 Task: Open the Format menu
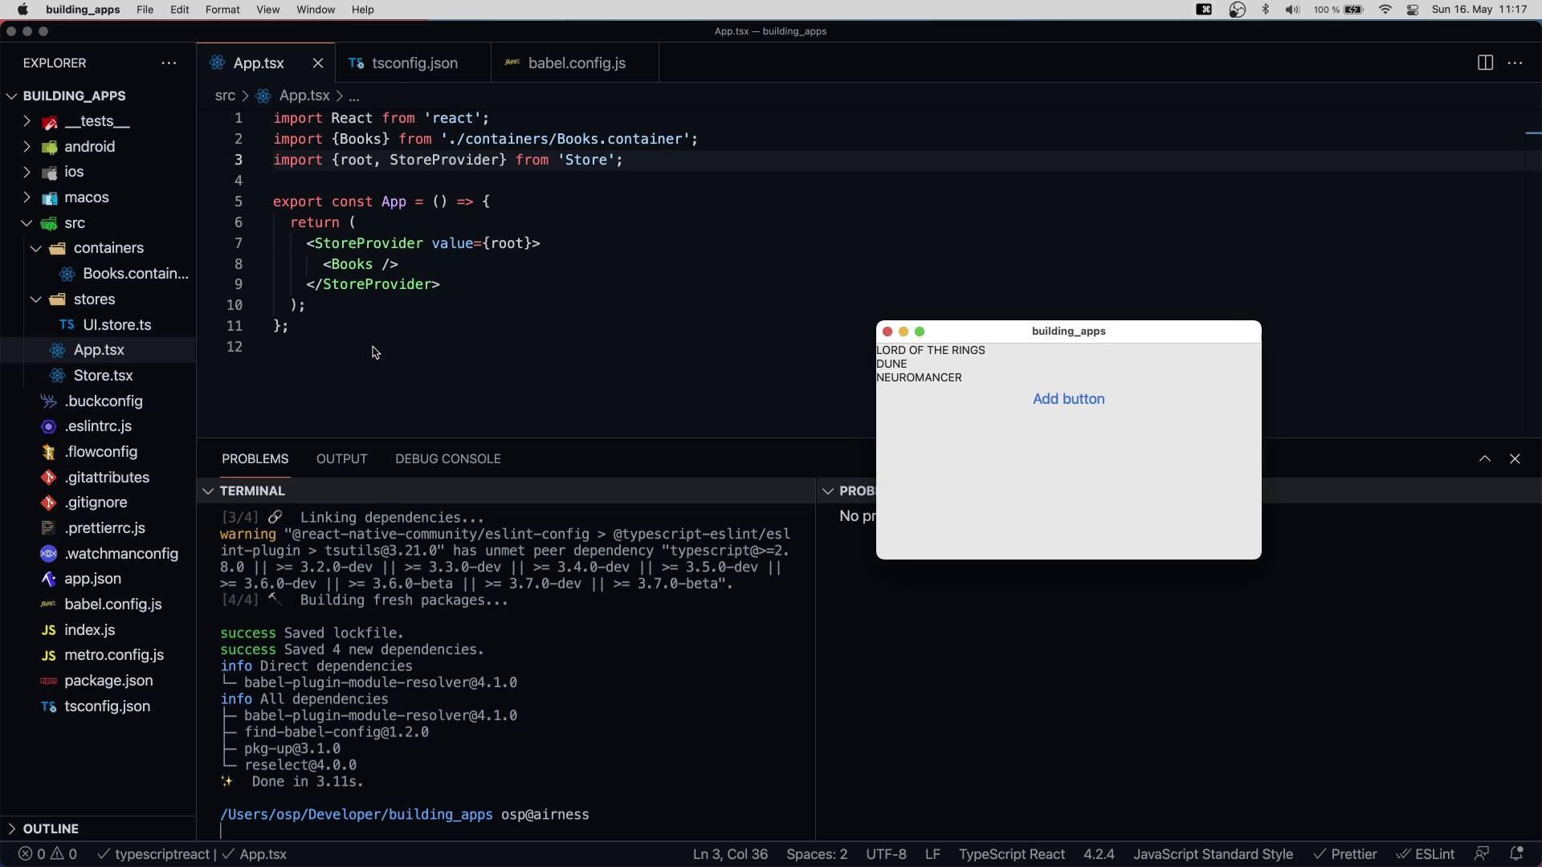222,10
